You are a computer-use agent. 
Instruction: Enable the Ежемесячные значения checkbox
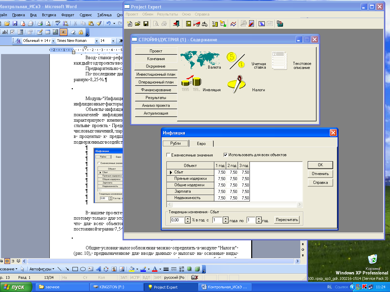point(168,155)
